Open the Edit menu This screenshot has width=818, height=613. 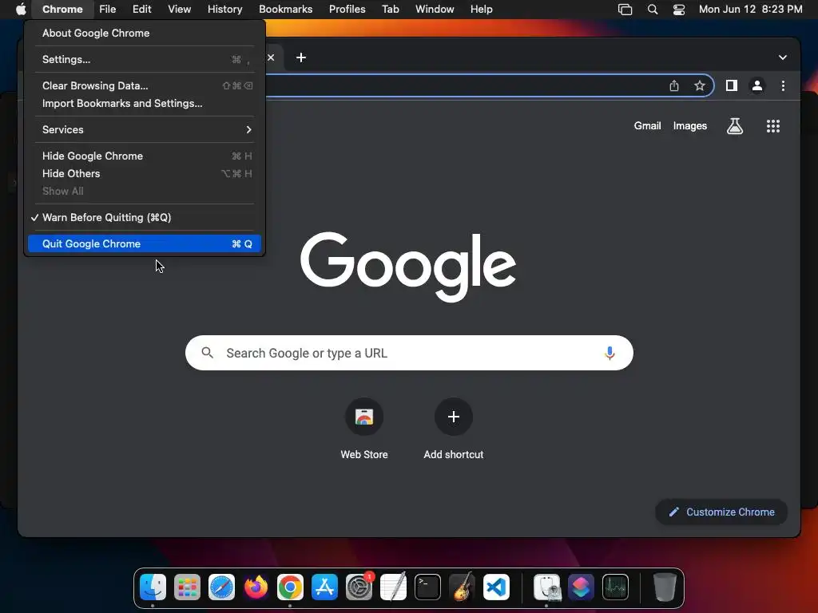click(141, 9)
